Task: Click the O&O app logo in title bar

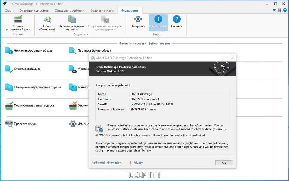Action: tap(5, 3)
